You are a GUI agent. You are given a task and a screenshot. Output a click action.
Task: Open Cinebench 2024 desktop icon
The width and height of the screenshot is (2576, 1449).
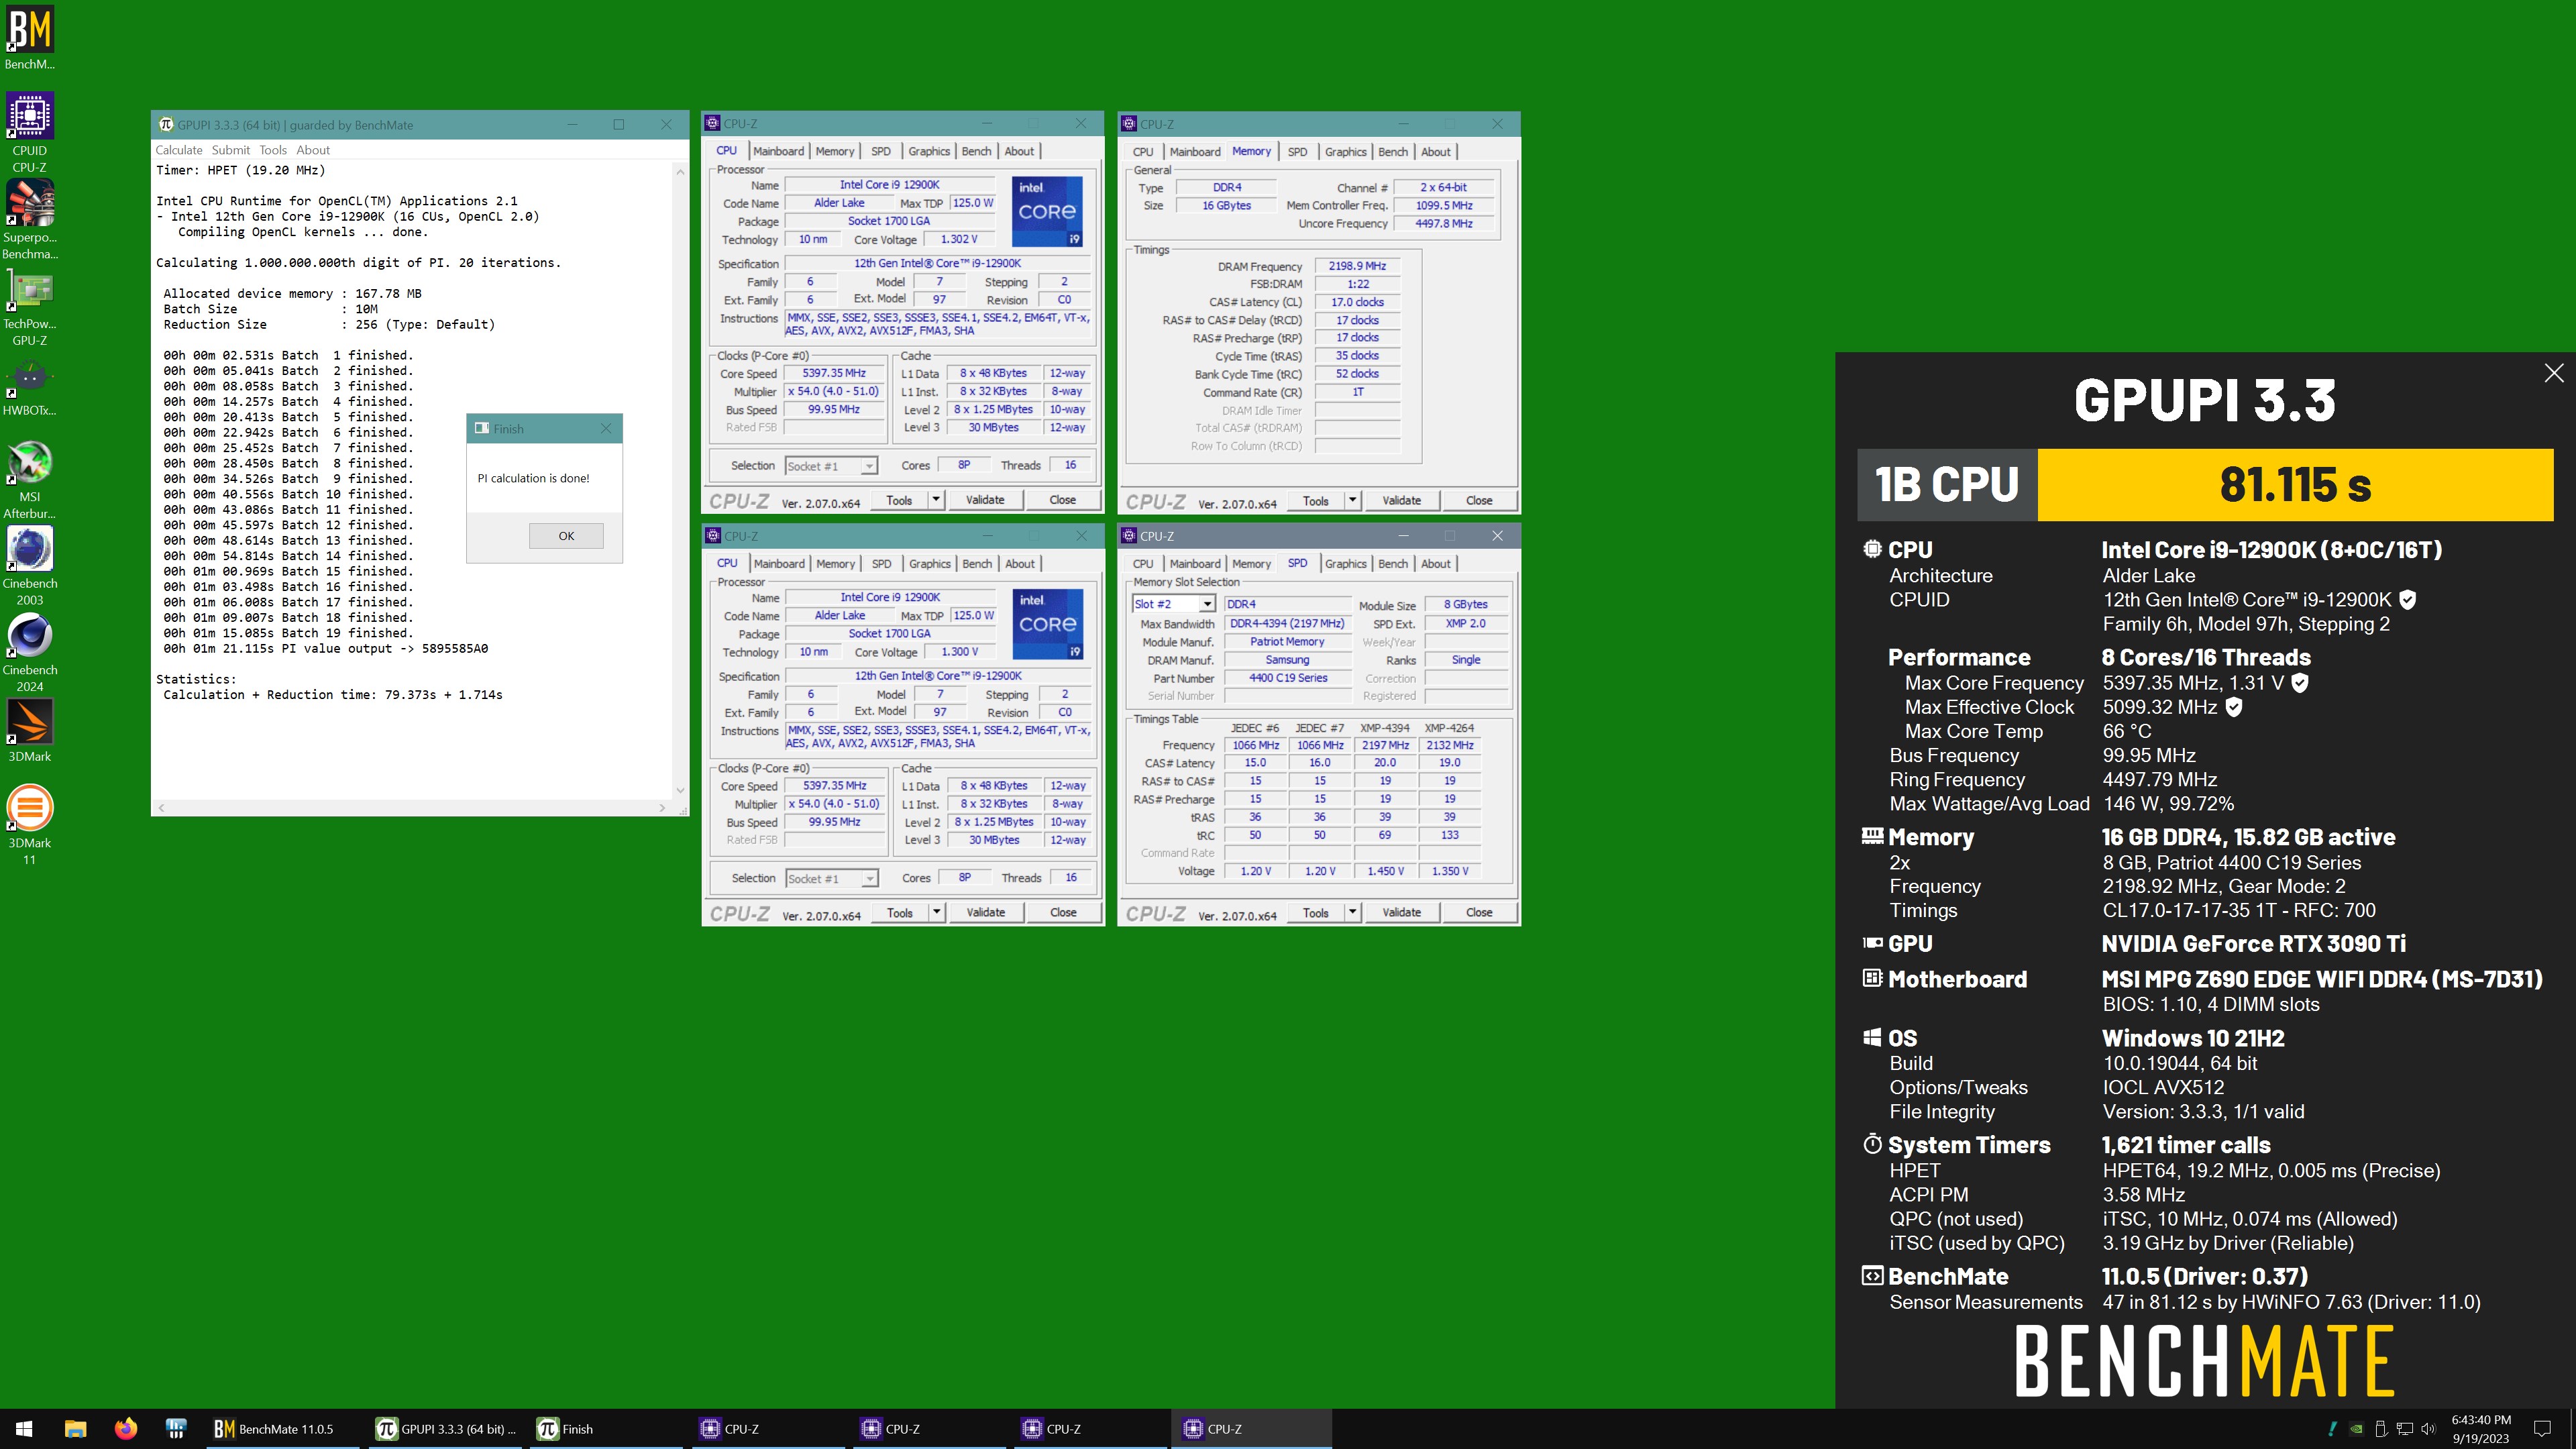tap(30, 652)
